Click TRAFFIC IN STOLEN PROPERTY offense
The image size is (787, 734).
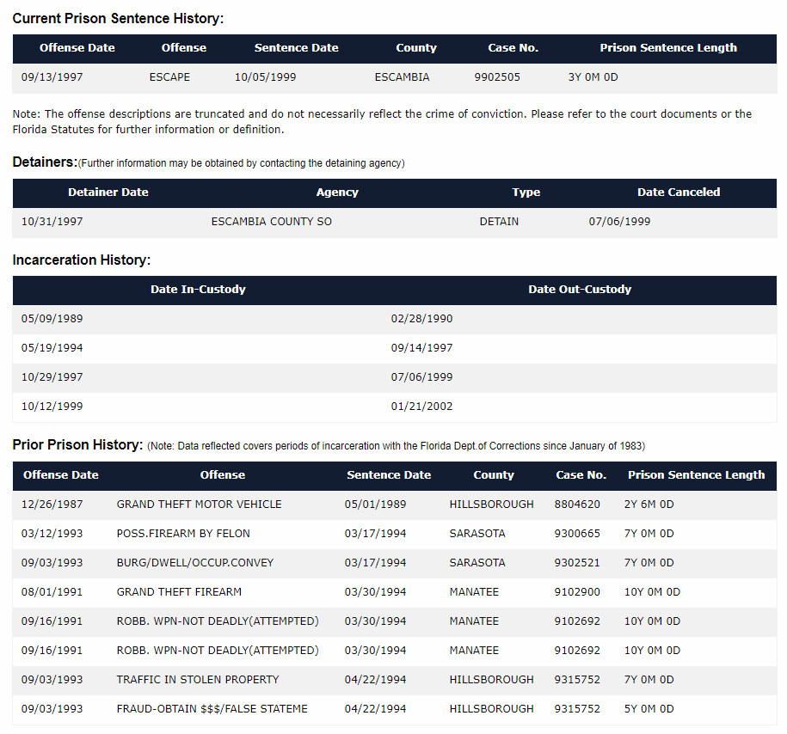(198, 680)
